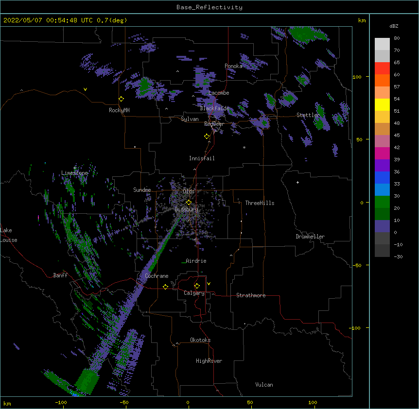Click the yellow diamond marker south of RedDeer

pos(207,136)
